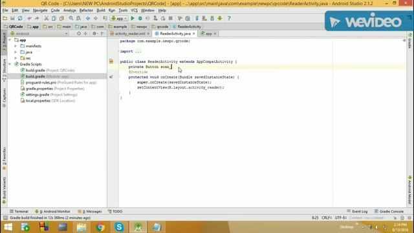Debug the app with the bug icon
Viewport: 414px width, 233px height.
click(x=140, y=18)
